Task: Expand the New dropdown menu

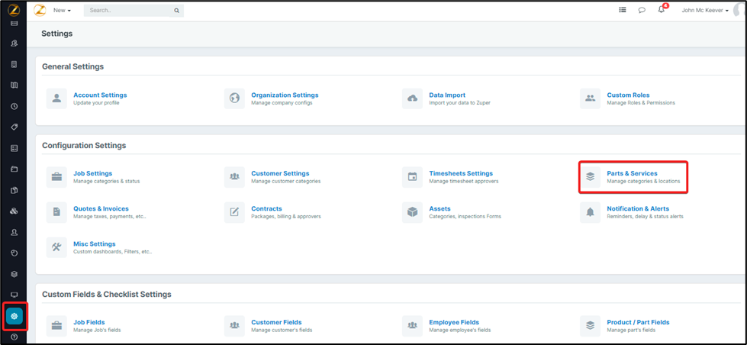Action: pyautogui.click(x=62, y=11)
